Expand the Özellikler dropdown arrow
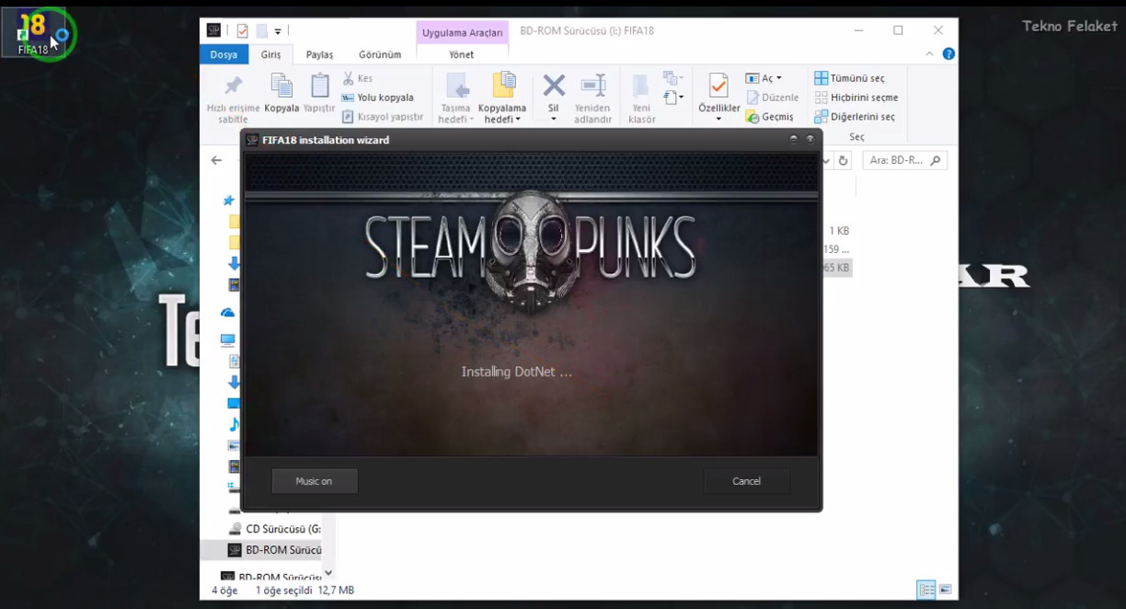The width and height of the screenshot is (1126, 609). [718, 120]
